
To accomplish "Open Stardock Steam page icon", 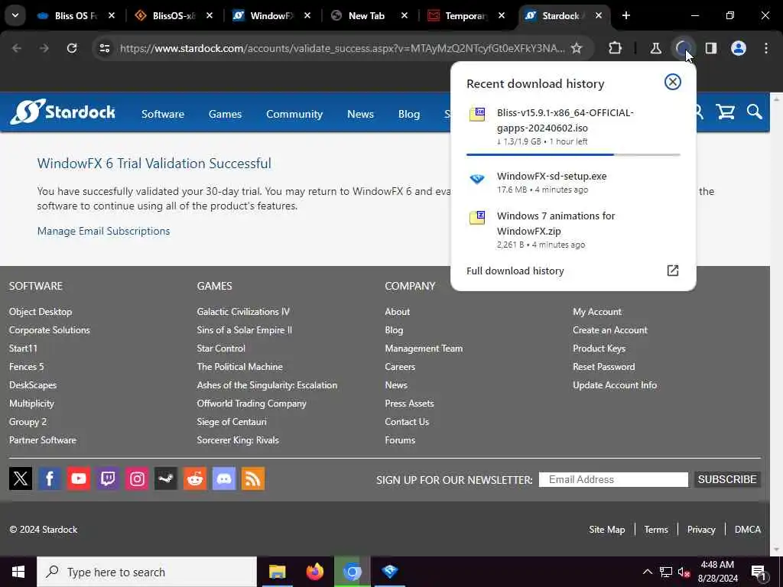I will [166, 478].
